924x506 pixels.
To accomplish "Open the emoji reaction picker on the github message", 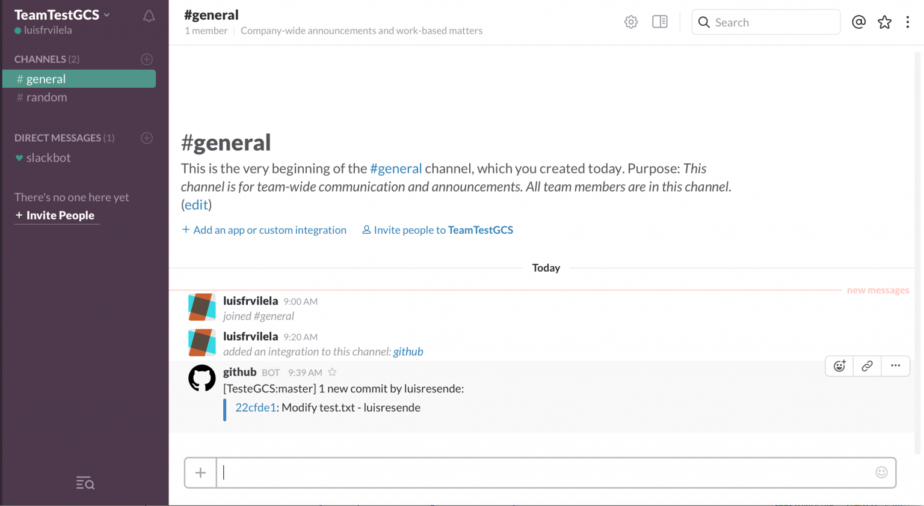I will tap(839, 366).
